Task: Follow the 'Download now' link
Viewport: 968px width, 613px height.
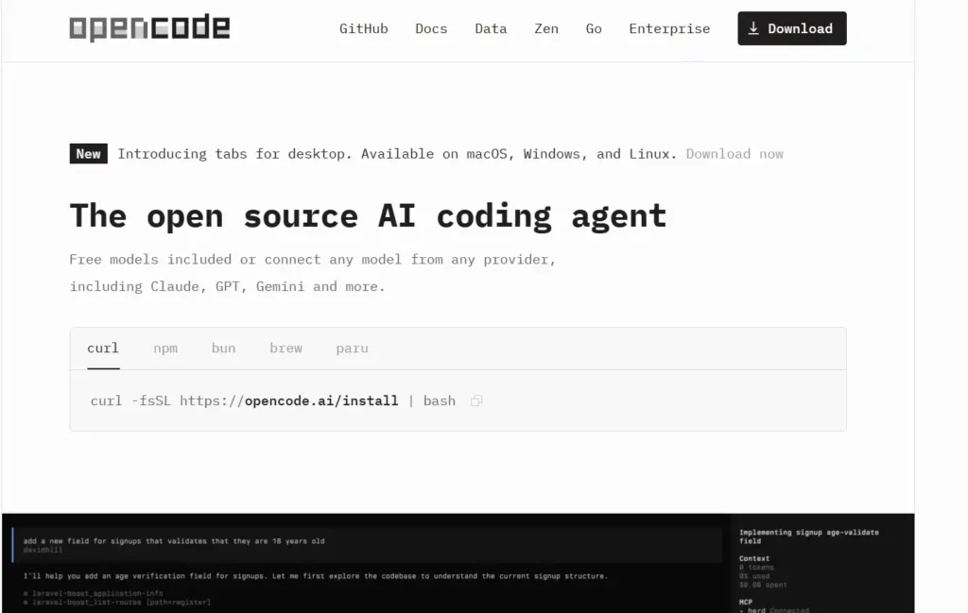Action: coord(735,154)
